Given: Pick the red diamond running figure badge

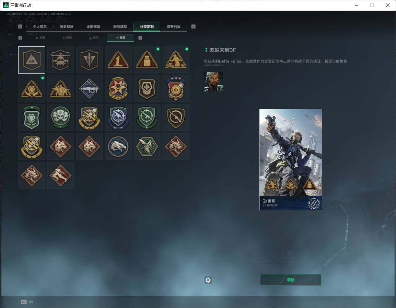Looking at the screenshot, I should pyautogui.click(x=60, y=175).
